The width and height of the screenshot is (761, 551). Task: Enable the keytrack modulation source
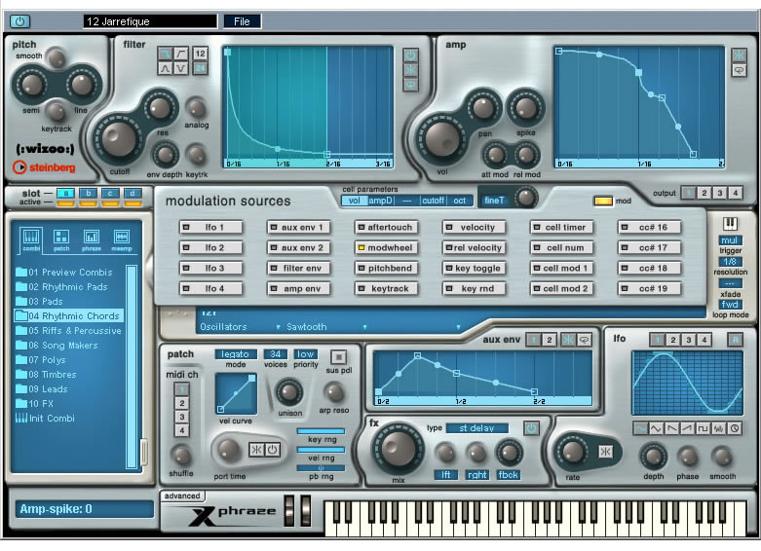386,288
